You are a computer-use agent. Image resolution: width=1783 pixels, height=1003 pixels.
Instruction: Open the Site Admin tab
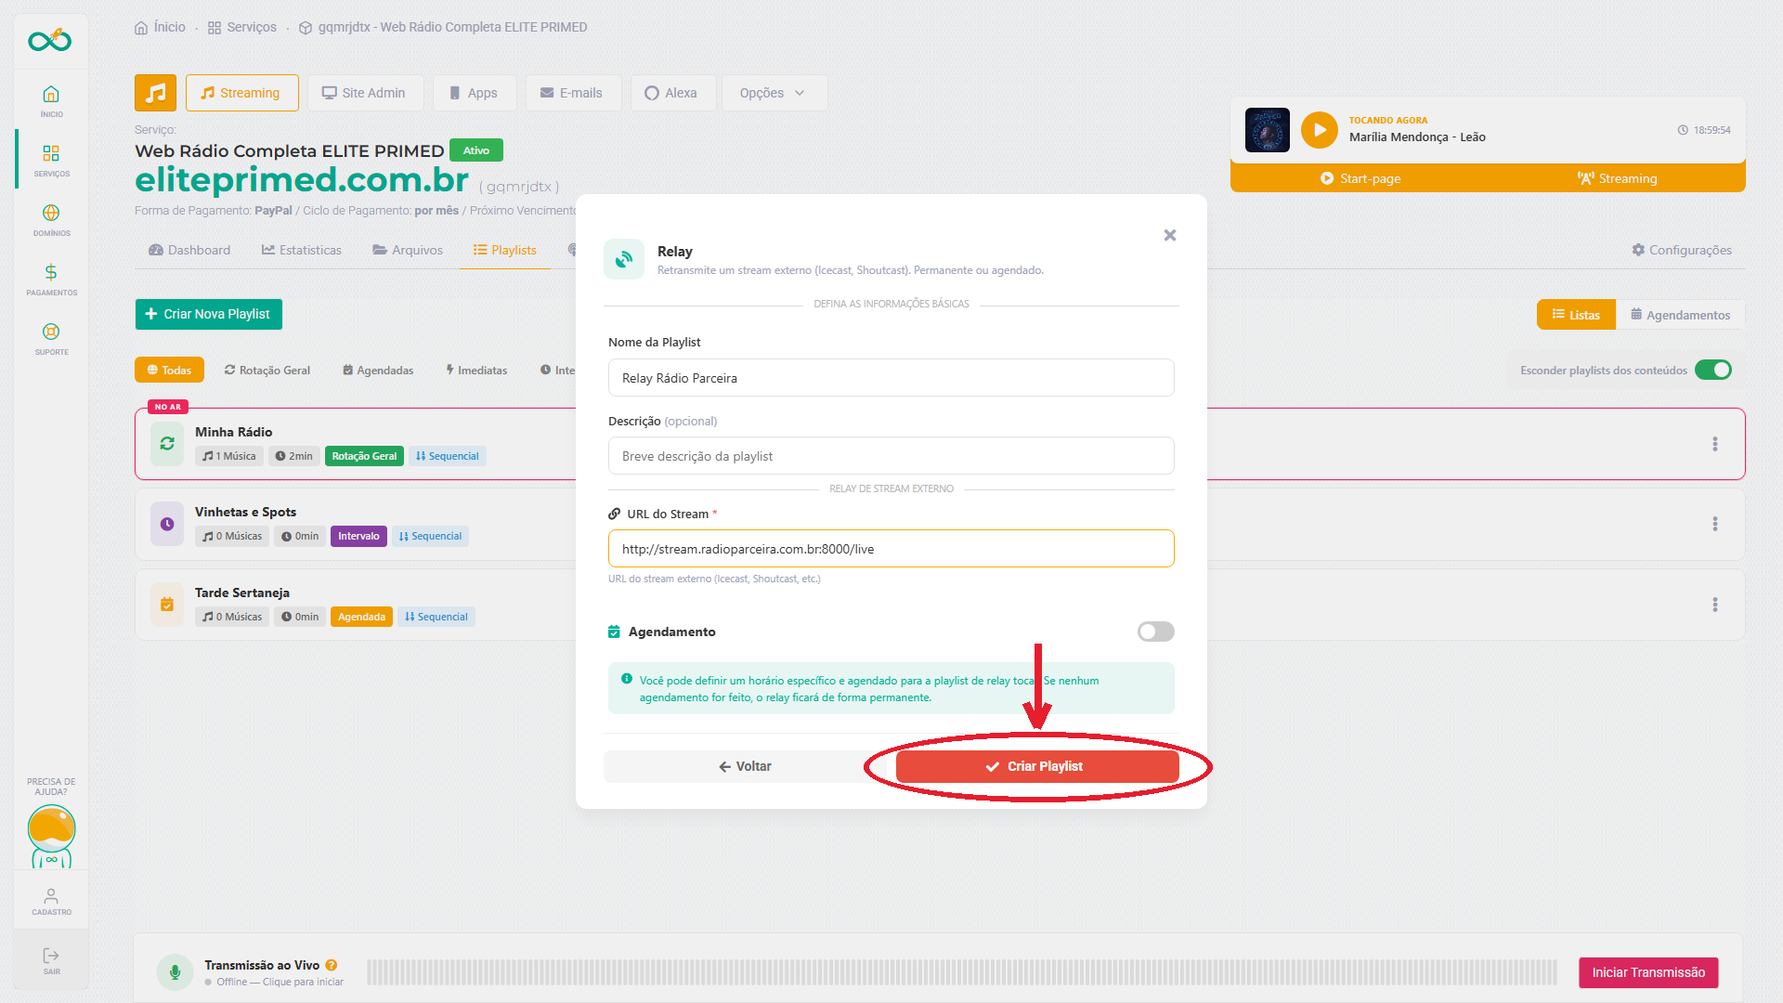[364, 93]
